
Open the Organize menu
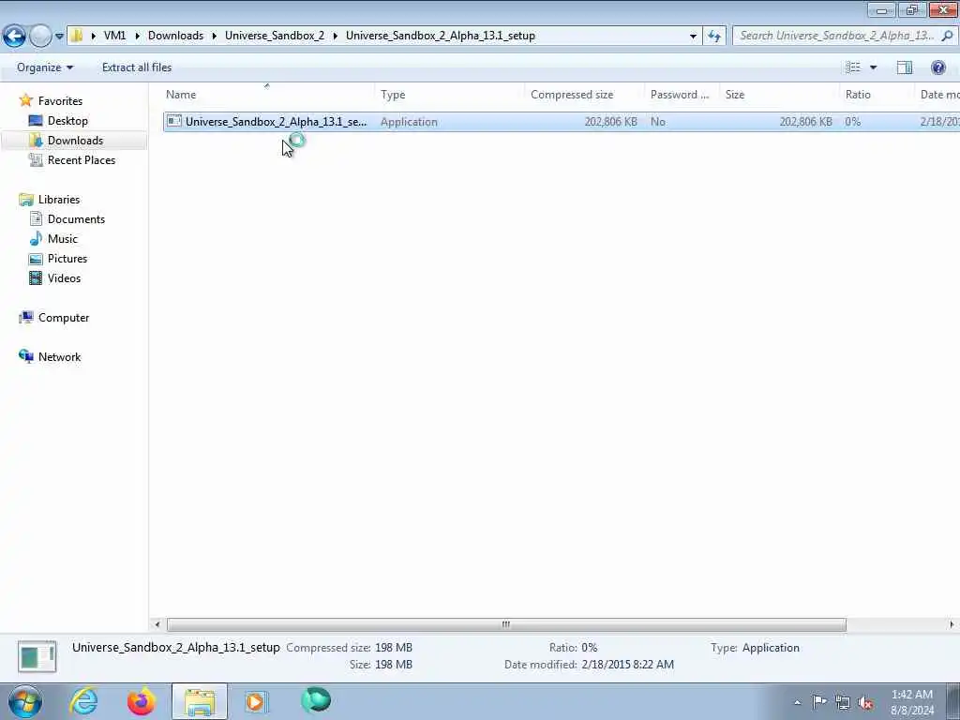point(45,67)
